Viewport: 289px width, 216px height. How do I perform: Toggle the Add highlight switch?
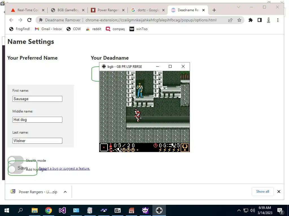[16, 169]
